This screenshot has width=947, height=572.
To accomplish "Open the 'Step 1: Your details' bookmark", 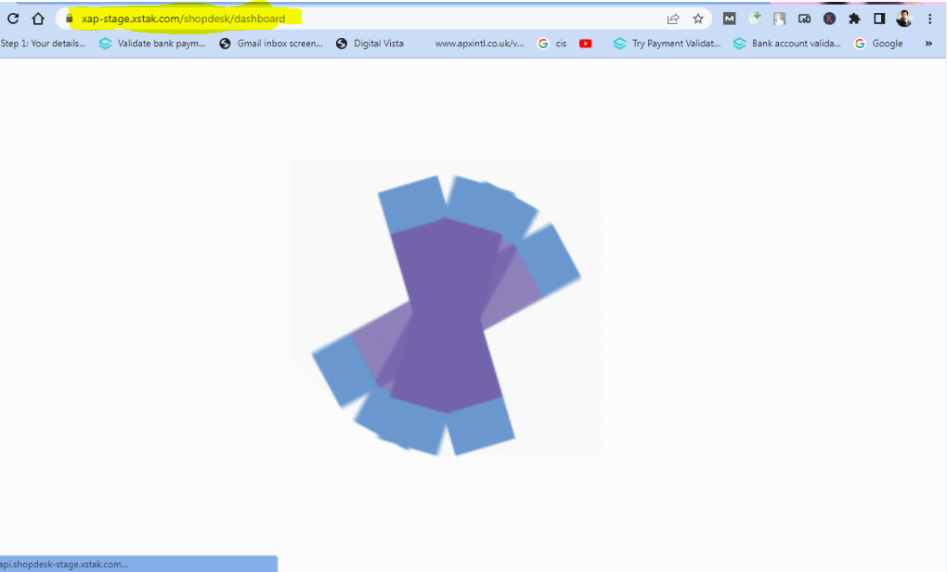I will (44, 44).
